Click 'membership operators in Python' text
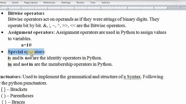 click(80, 64)
